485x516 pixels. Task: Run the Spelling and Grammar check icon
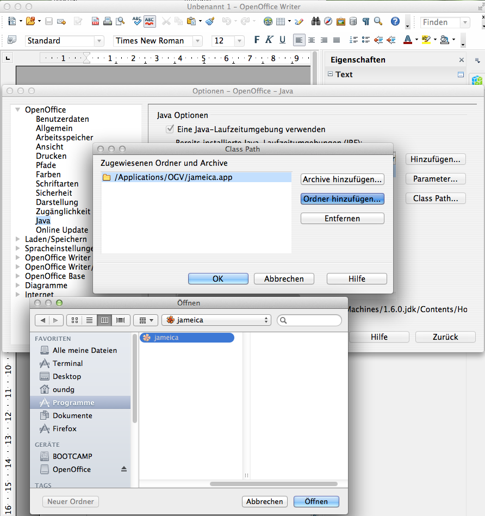pyautogui.click(x=136, y=21)
